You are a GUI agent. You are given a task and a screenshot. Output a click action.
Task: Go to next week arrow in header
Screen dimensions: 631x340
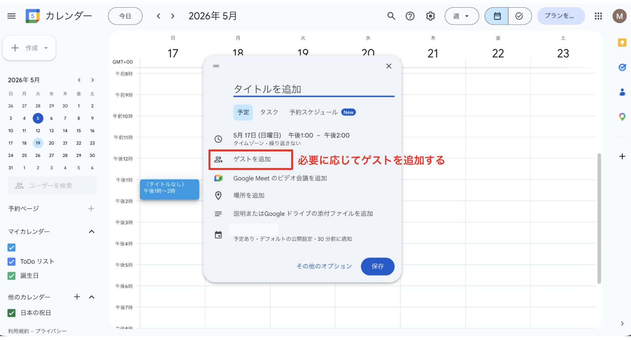[x=173, y=16]
